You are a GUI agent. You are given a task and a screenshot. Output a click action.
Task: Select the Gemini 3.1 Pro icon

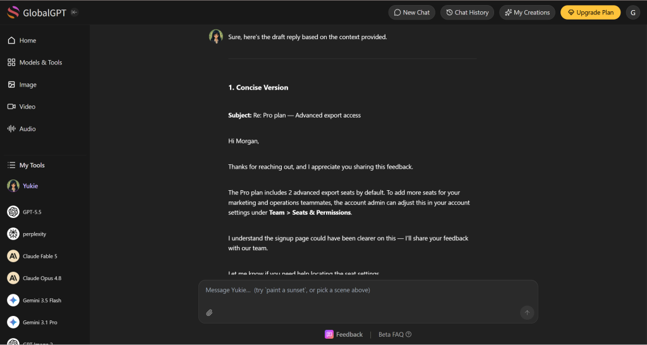click(13, 322)
